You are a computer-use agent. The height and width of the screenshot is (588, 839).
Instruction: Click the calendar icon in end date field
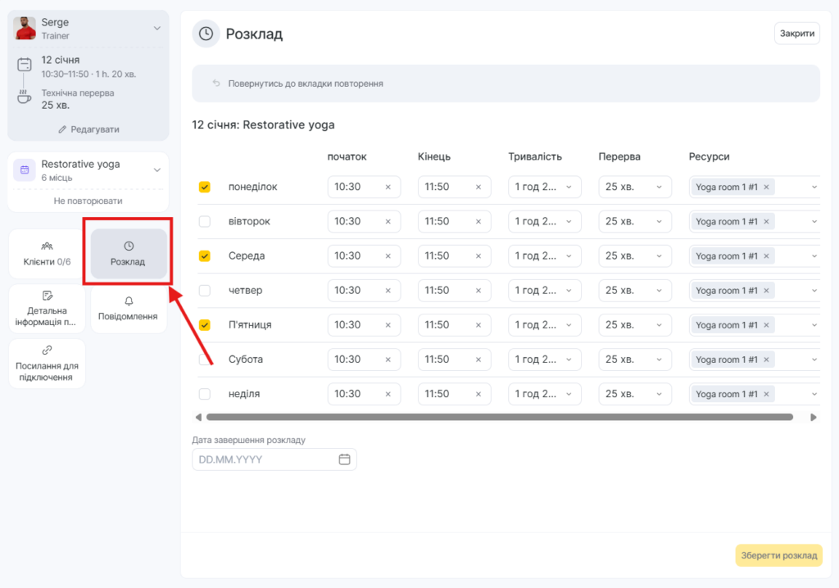point(344,459)
